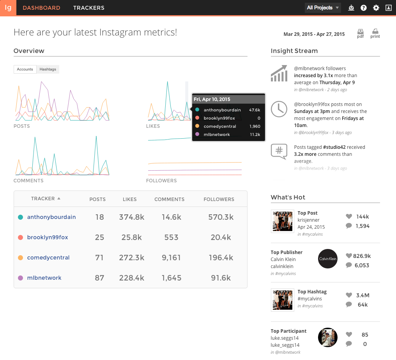
Task: Go to the Trackers tab
Action: point(88,8)
